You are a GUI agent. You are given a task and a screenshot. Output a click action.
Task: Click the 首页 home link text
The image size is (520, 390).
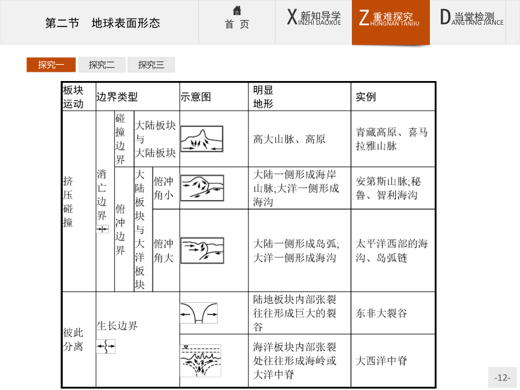click(x=237, y=24)
